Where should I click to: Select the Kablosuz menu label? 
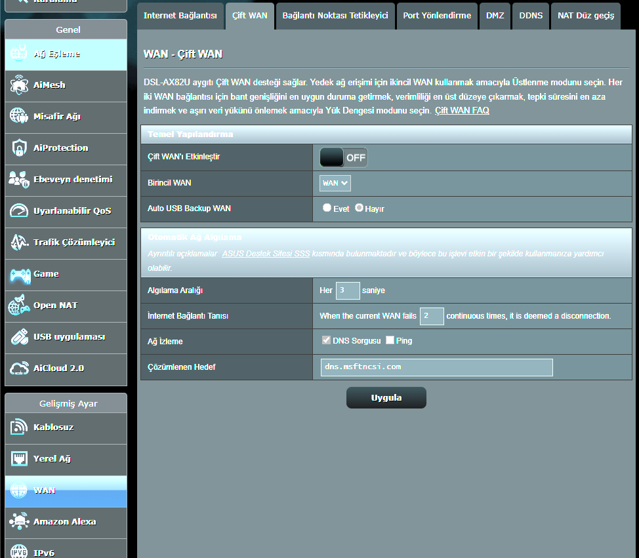click(53, 428)
